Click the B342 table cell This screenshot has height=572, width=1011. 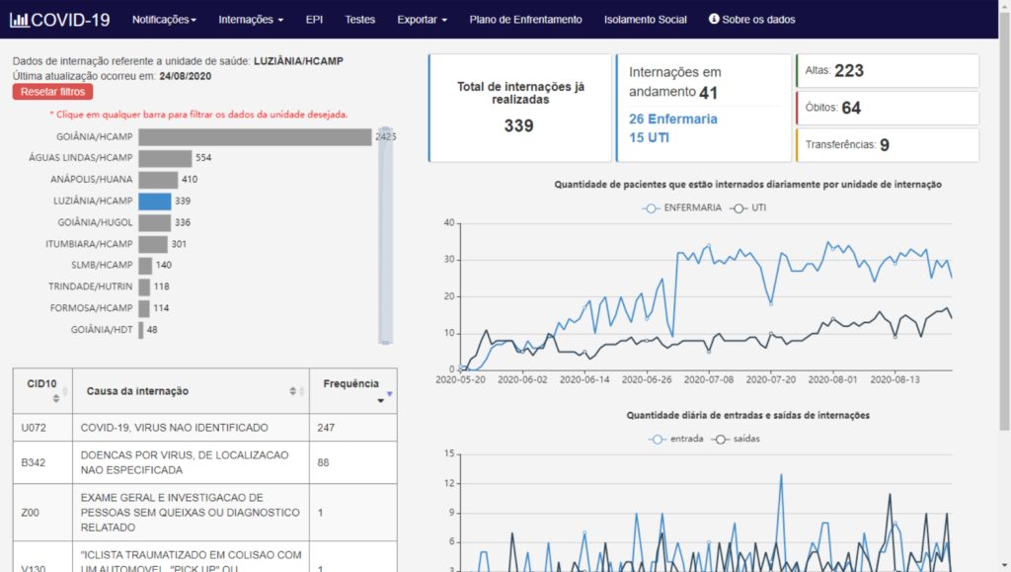click(x=42, y=462)
